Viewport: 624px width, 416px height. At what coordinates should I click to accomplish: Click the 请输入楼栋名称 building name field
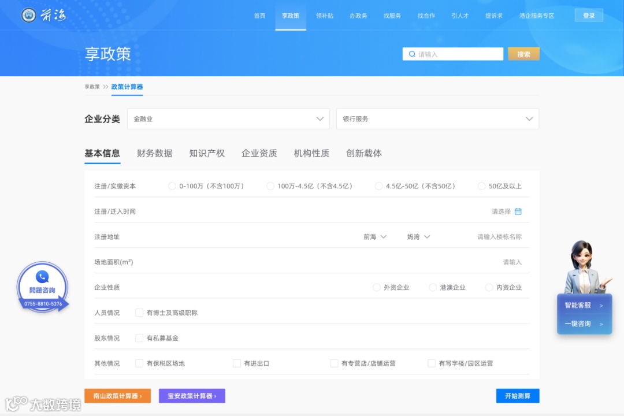point(499,237)
